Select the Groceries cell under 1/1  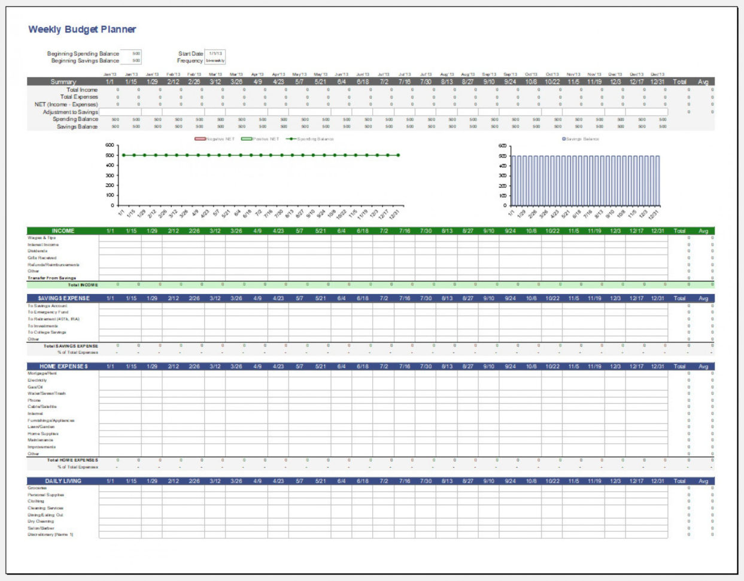click(x=110, y=488)
